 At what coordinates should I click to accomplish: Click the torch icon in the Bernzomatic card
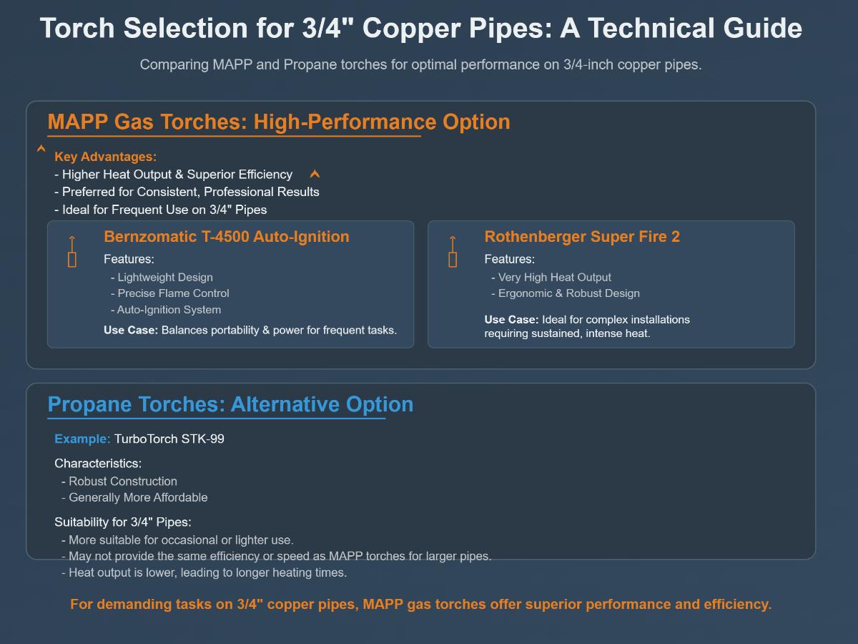72,251
